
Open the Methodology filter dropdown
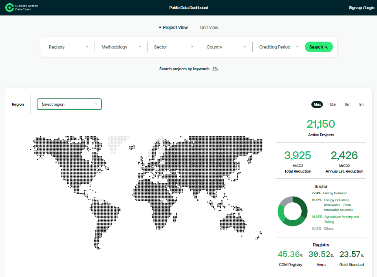point(121,47)
